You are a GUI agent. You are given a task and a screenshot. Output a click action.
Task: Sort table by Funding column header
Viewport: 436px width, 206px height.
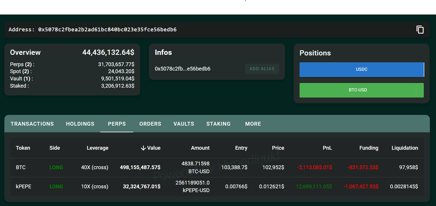tap(369, 148)
